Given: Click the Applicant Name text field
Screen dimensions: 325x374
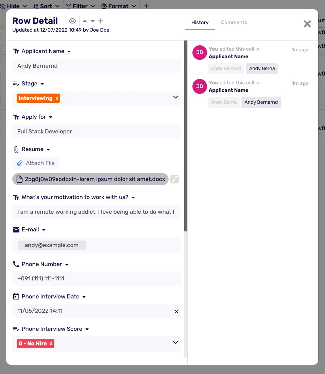Looking at the screenshot, I should point(97,66).
